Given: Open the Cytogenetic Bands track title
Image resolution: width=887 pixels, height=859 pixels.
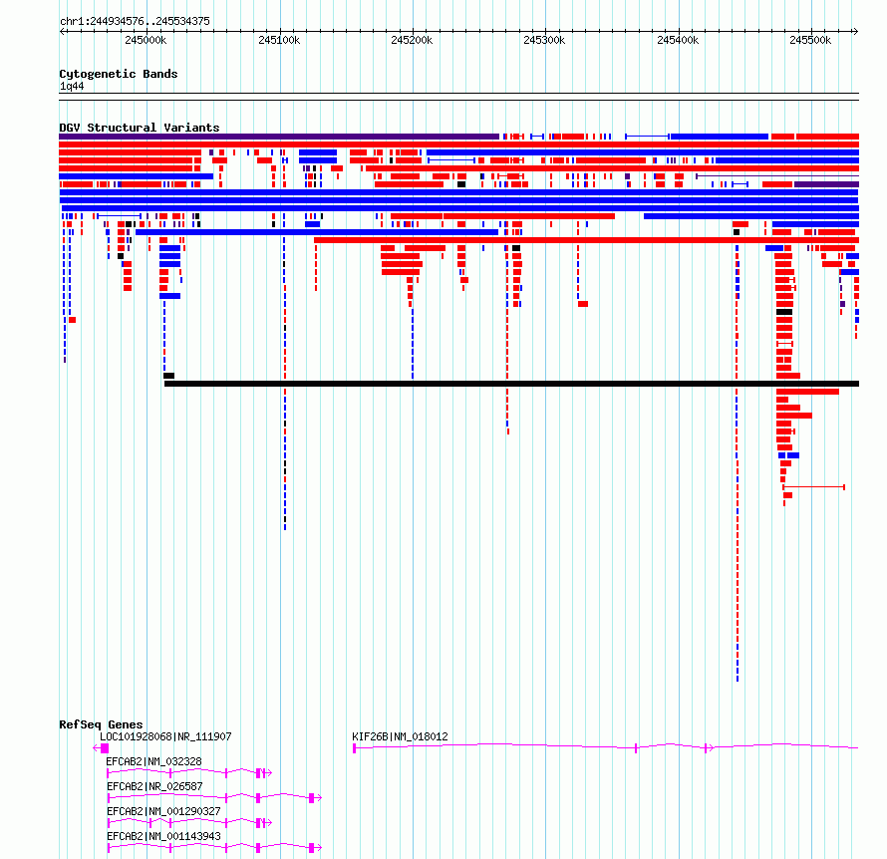Looking at the screenshot, I should click(119, 74).
